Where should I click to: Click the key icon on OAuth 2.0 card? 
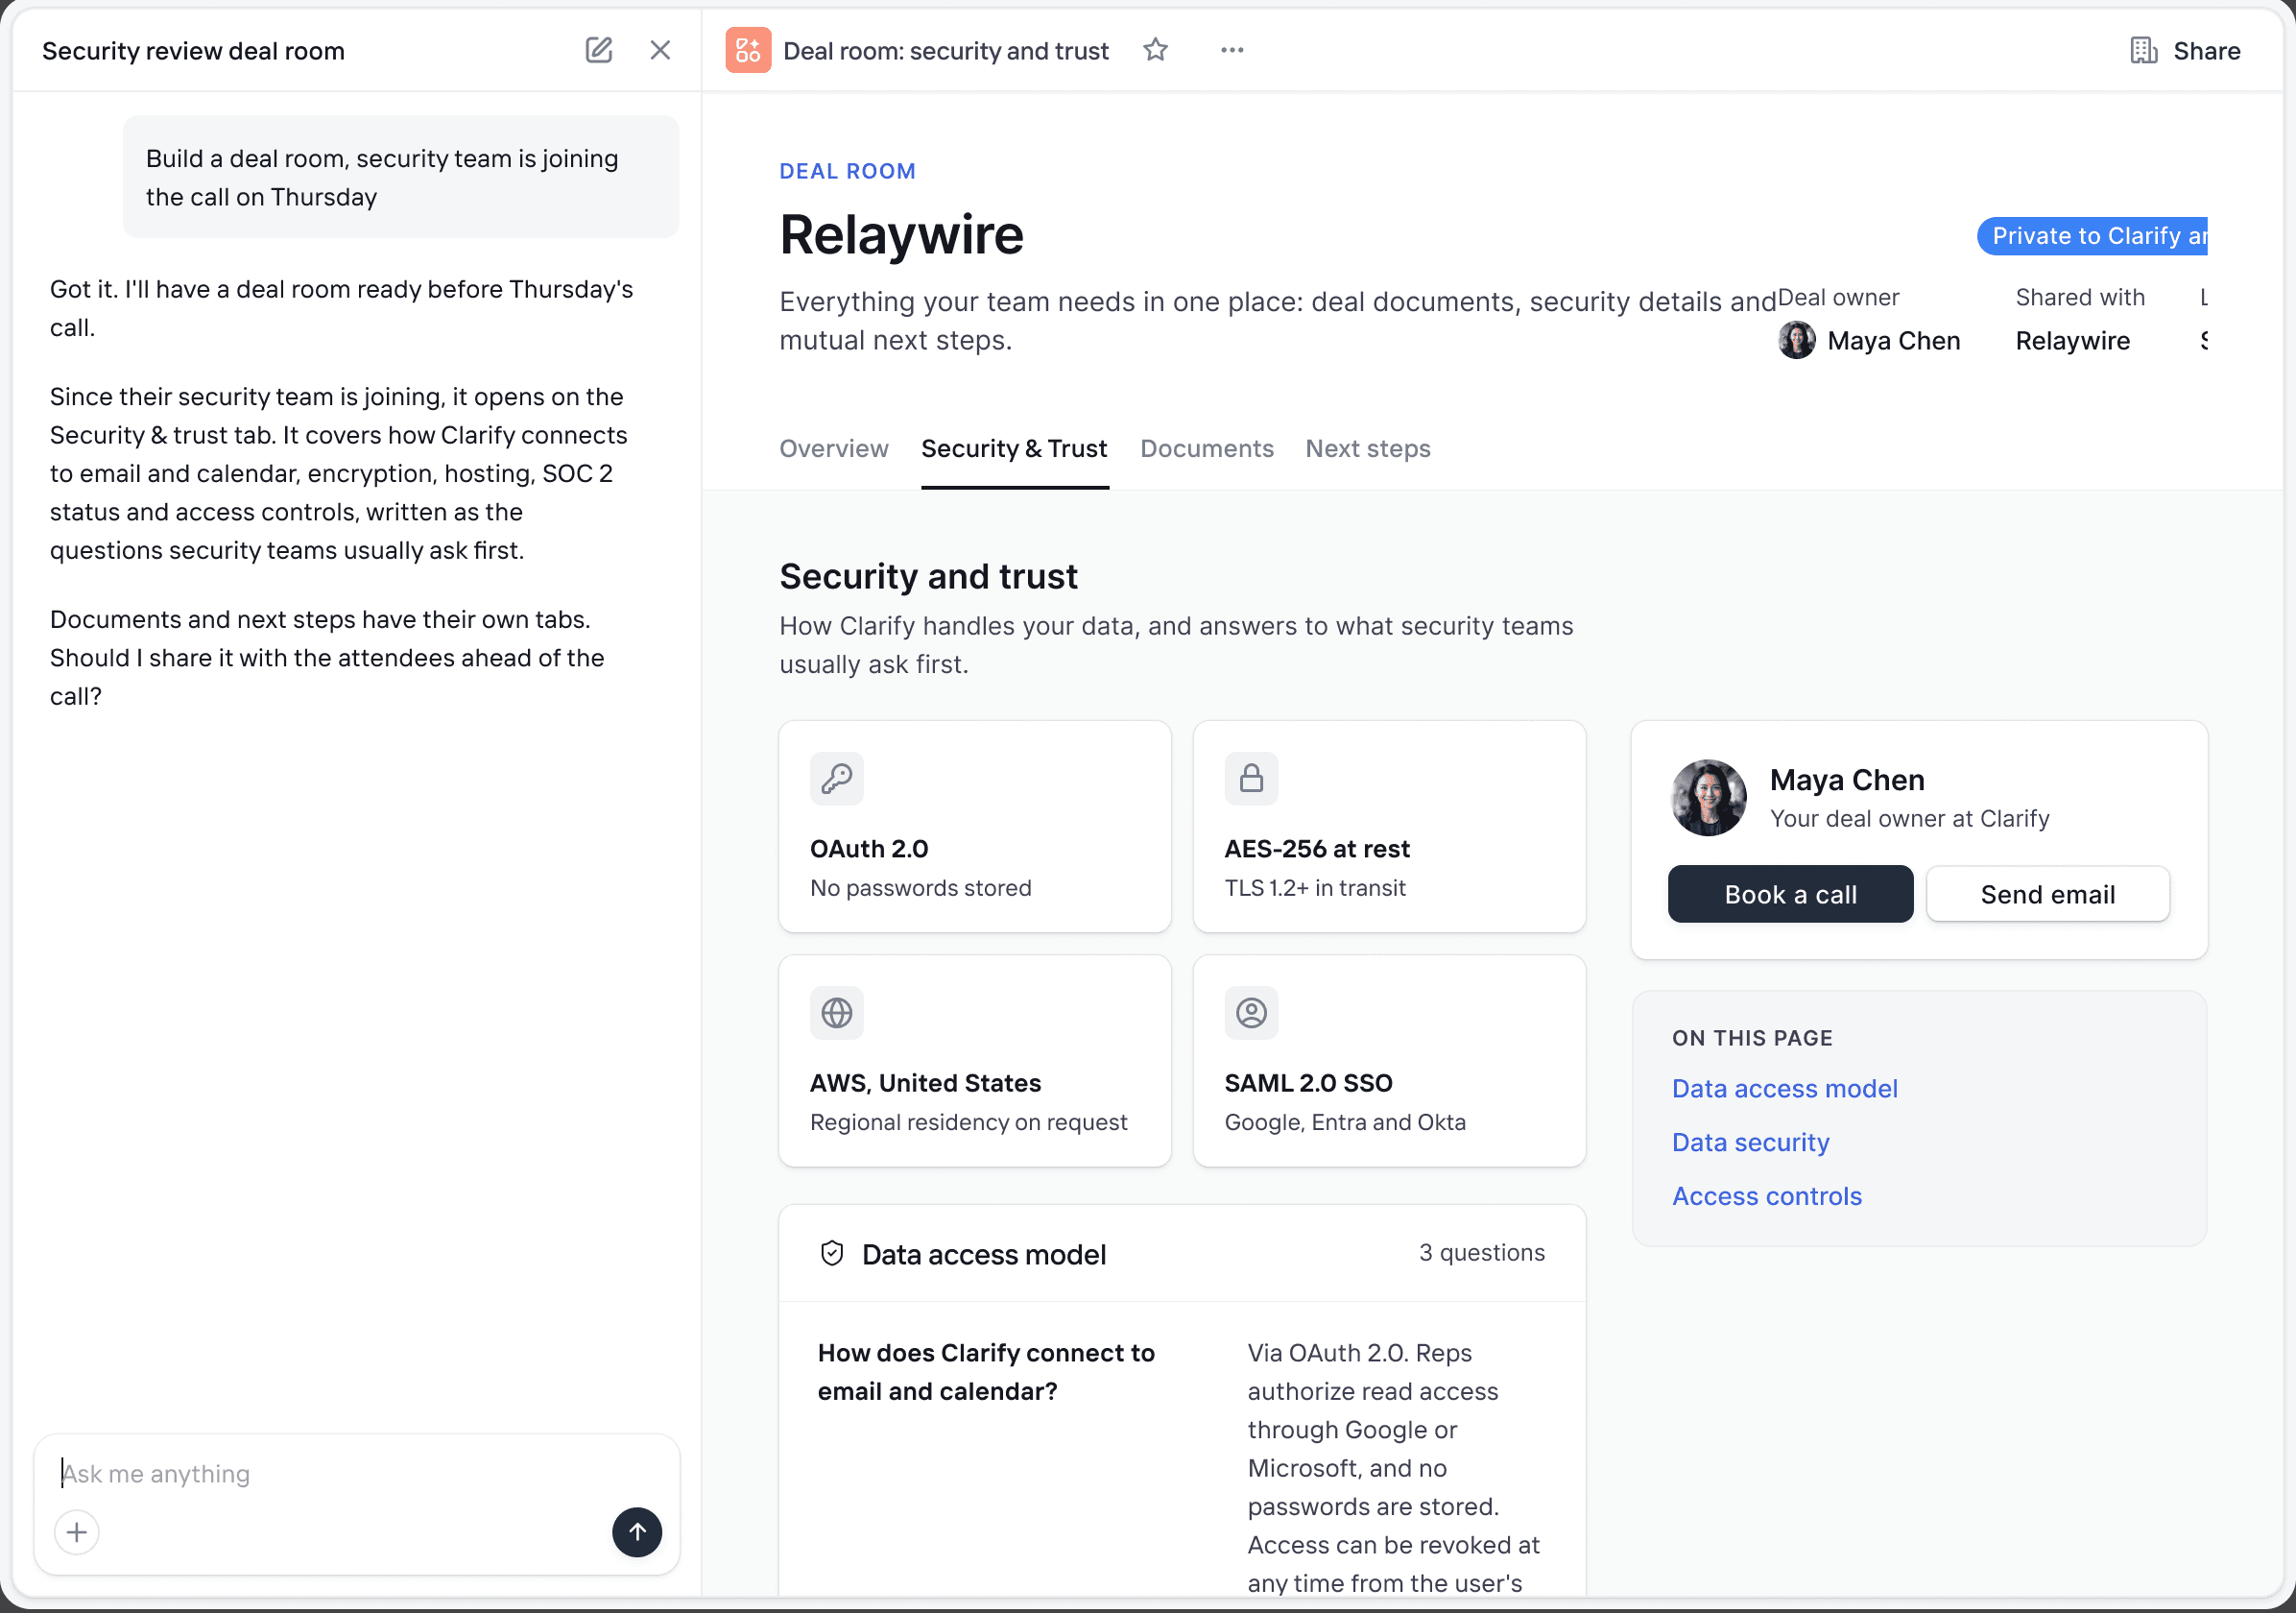coord(837,778)
